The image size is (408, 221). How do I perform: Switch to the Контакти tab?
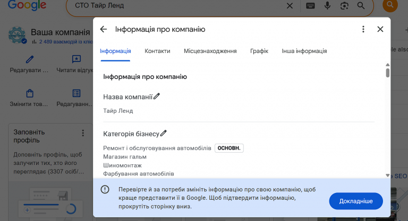pyautogui.click(x=157, y=51)
